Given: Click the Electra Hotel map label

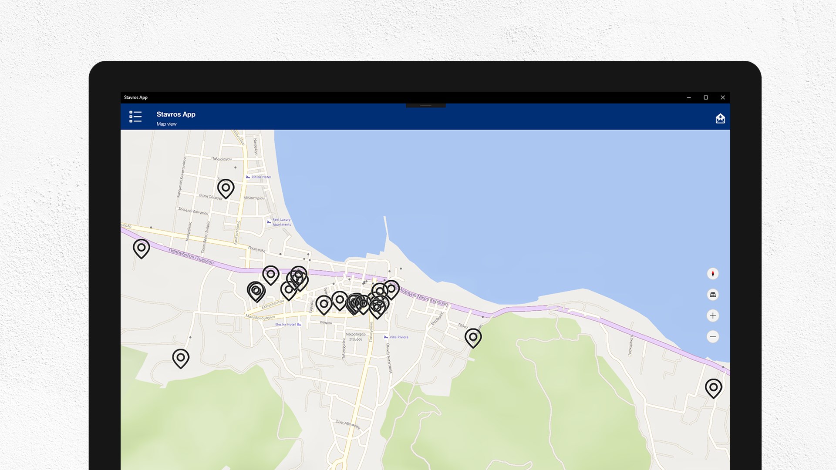Looking at the screenshot, I should 286,325.
